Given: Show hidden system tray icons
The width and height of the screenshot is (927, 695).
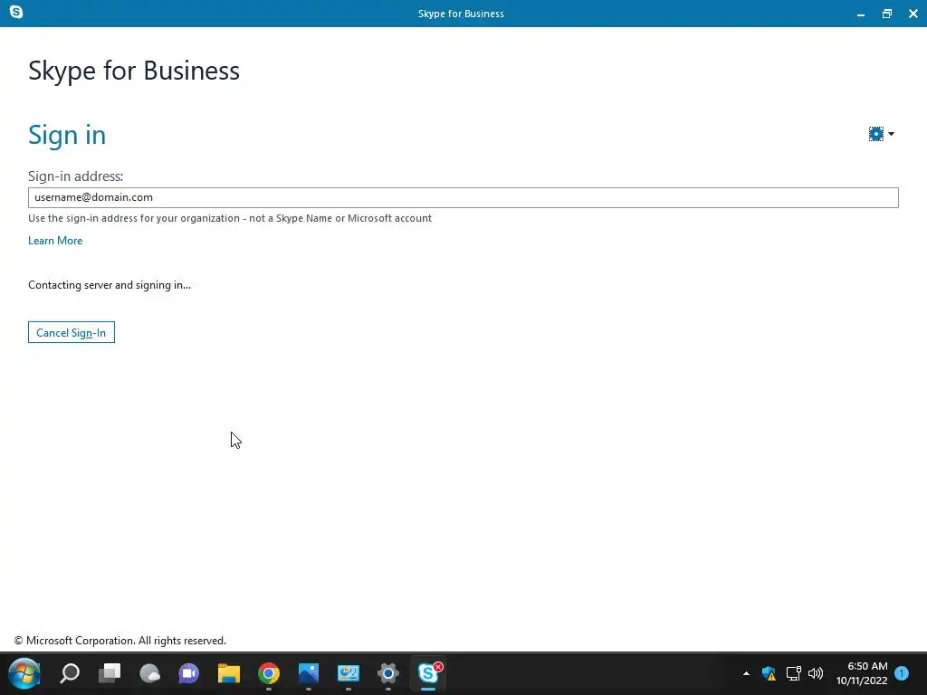Looking at the screenshot, I should (746, 673).
